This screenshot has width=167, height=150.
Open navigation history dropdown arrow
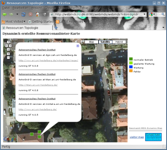point(17,14)
